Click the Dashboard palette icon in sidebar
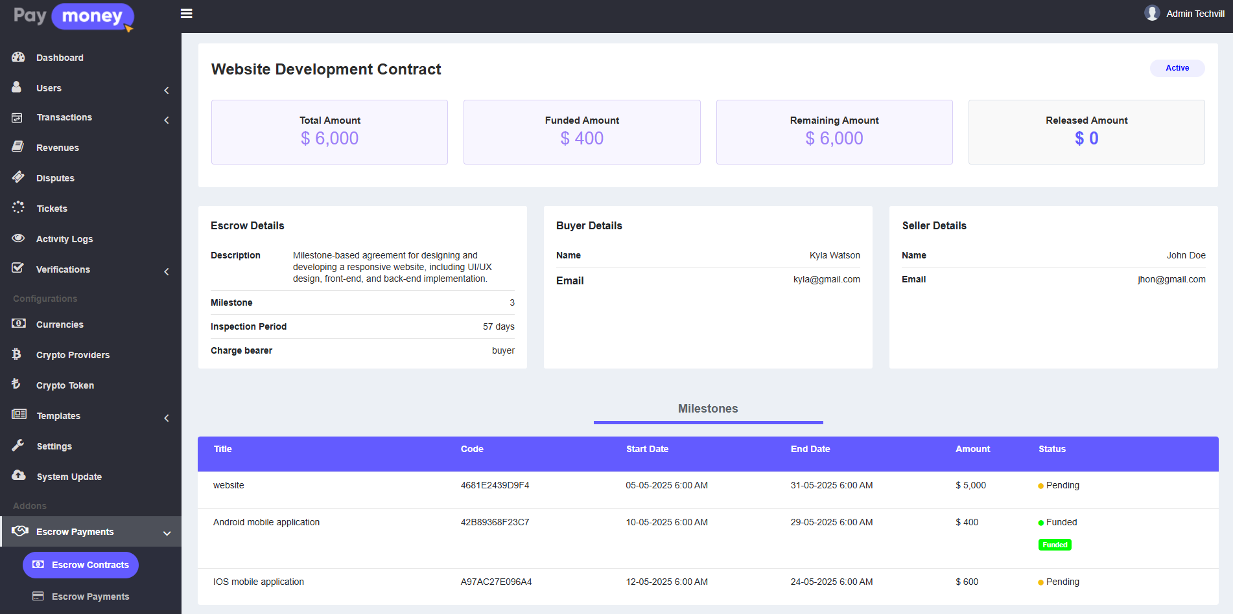 (18, 57)
